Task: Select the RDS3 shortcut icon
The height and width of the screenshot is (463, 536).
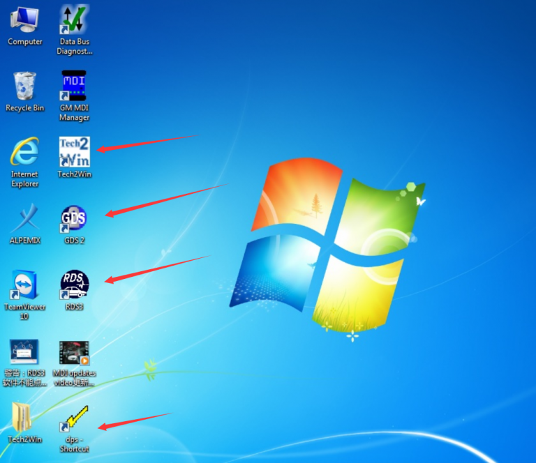Action: coord(74,284)
